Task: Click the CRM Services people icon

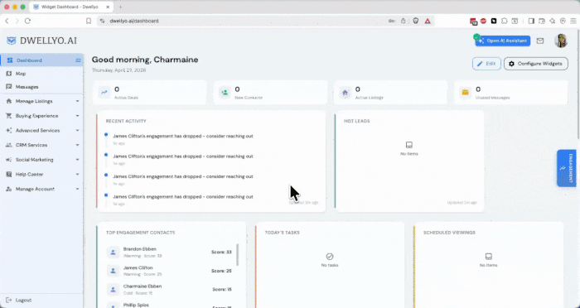Action: (9, 145)
